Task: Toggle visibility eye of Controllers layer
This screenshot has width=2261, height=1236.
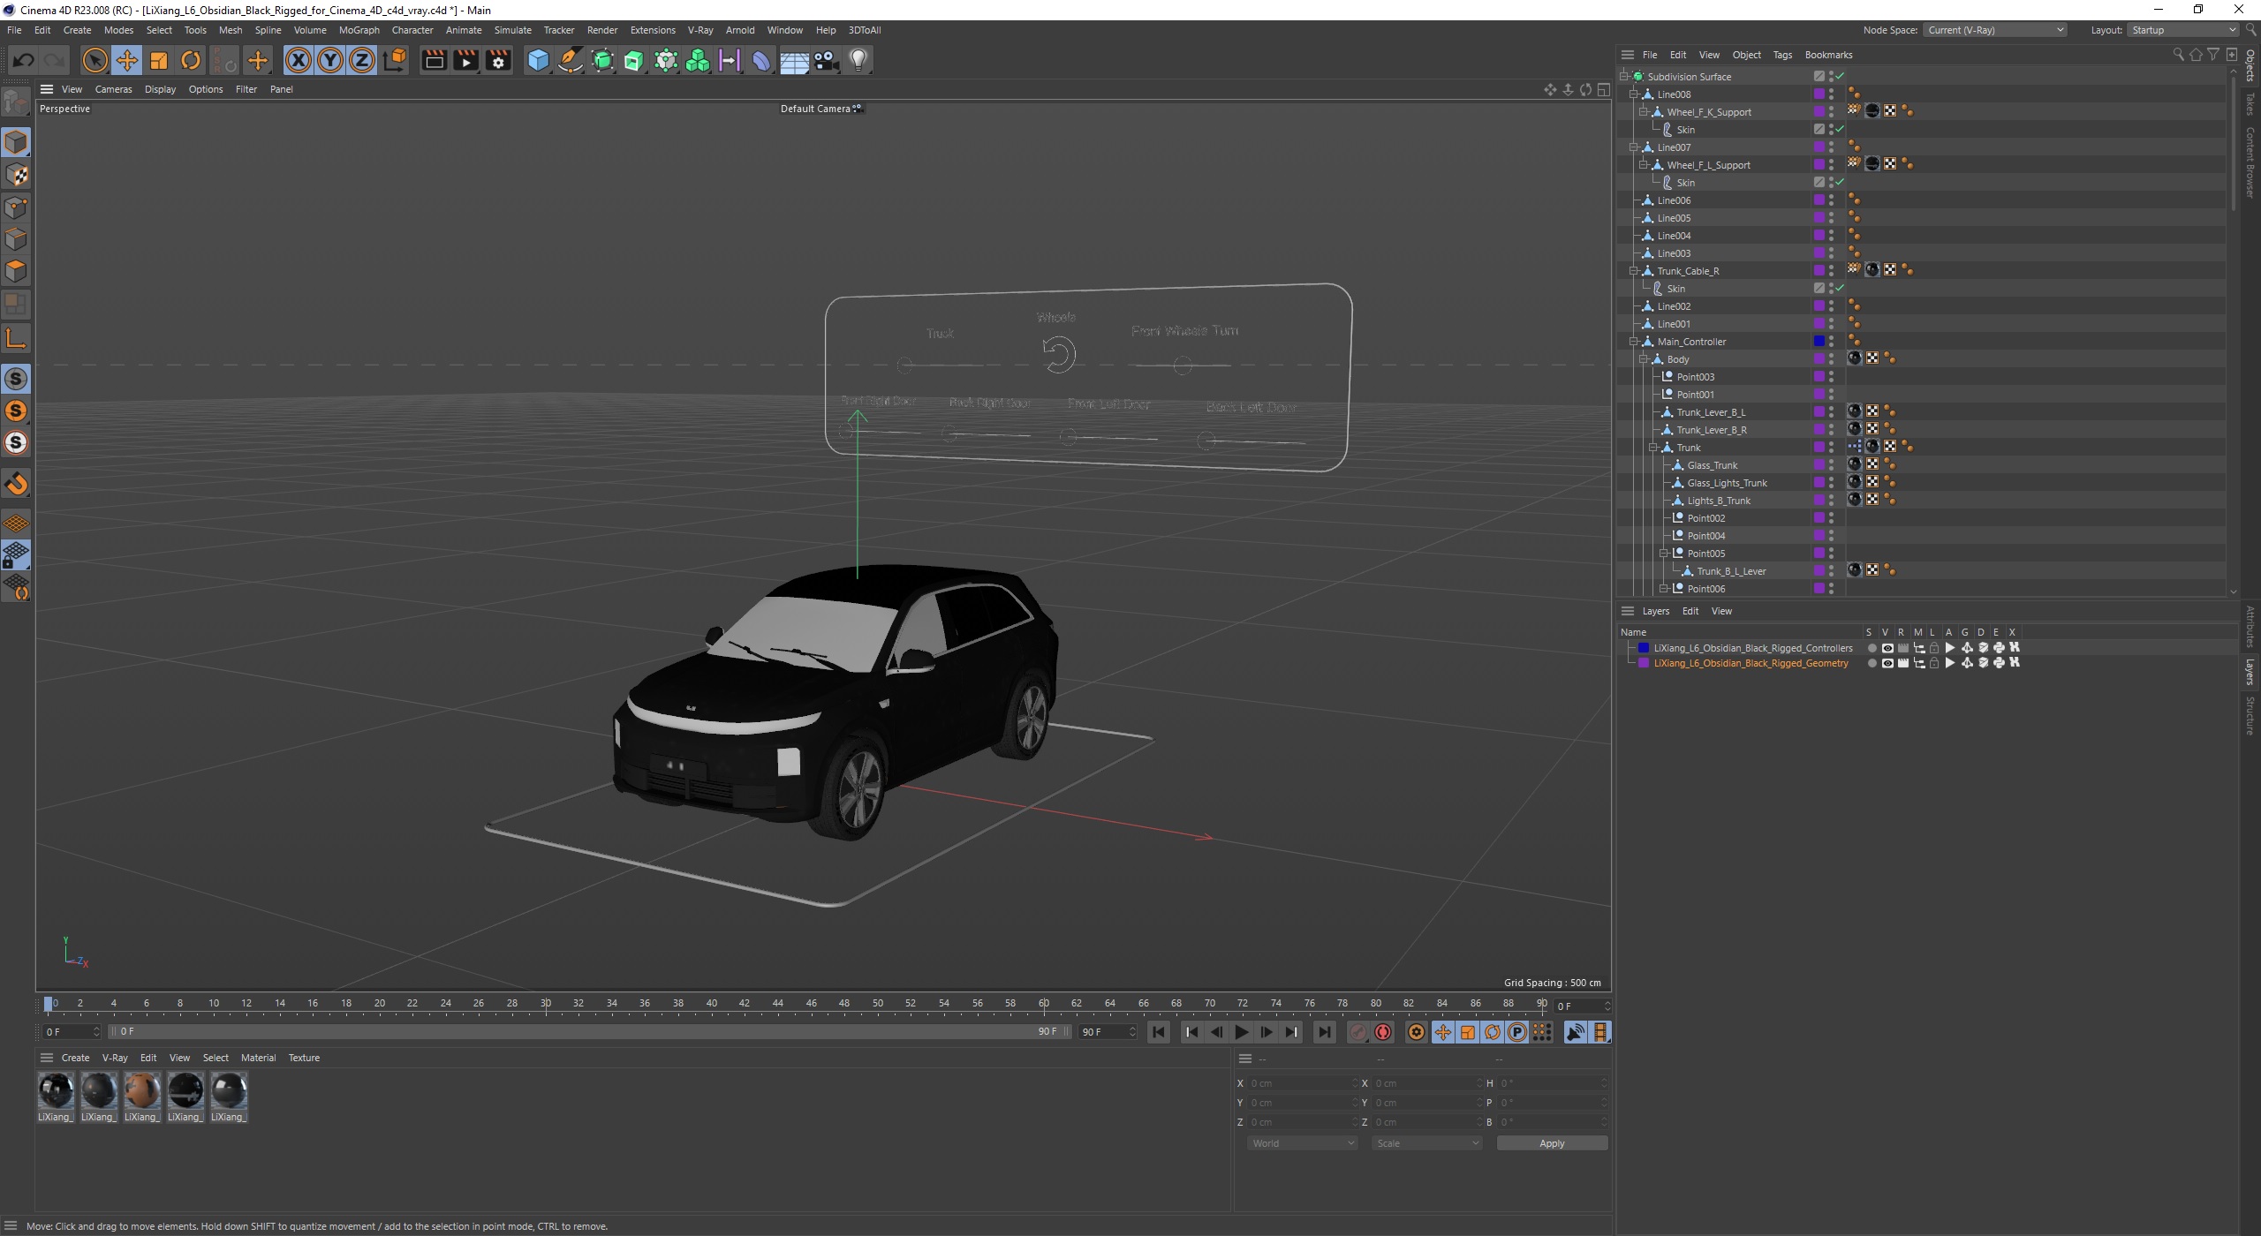Action: tap(1887, 648)
